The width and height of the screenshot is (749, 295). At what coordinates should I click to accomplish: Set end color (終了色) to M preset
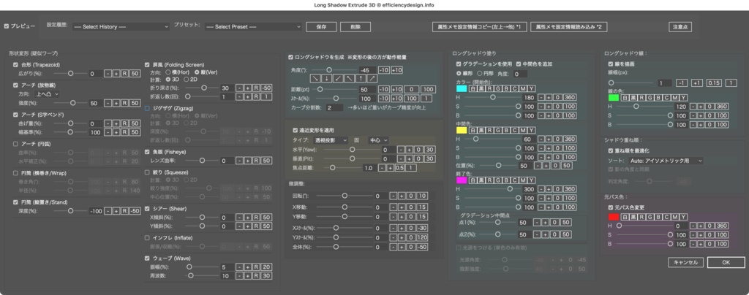523,180
